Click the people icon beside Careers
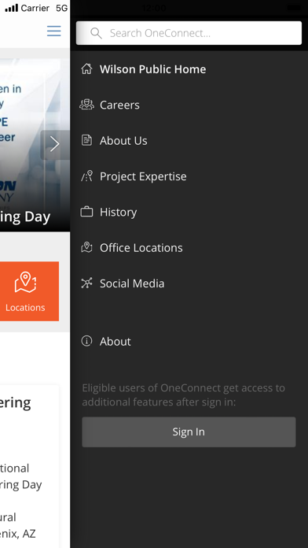Image resolution: width=308 pixels, height=548 pixels. click(x=86, y=105)
